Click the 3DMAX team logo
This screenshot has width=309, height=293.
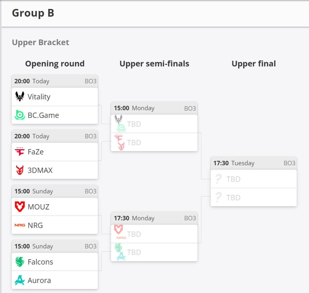(20, 170)
